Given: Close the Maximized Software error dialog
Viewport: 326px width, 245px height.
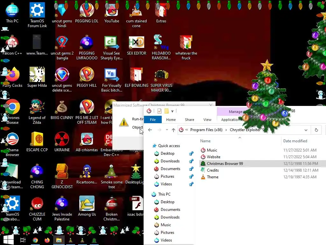Looking at the screenshot, I should pos(211,105).
